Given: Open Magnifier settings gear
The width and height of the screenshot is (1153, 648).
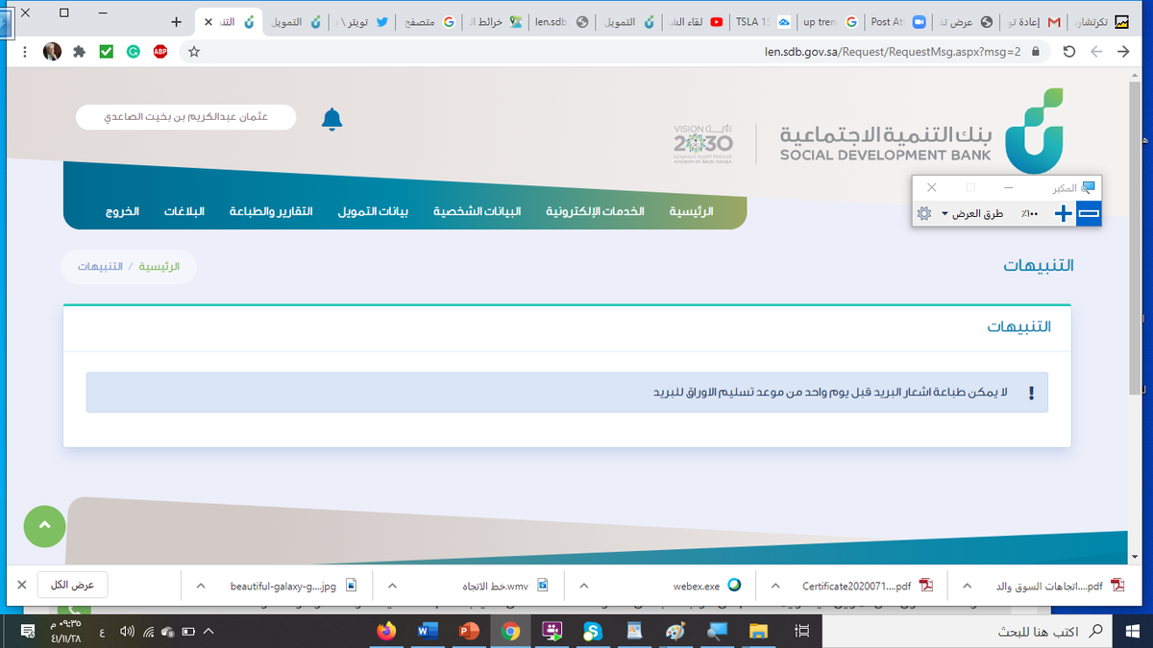Looking at the screenshot, I should [x=923, y=213].
